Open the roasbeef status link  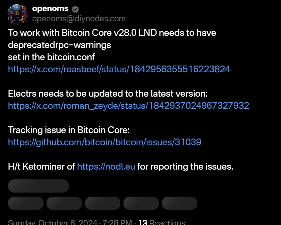coord(119,69)
